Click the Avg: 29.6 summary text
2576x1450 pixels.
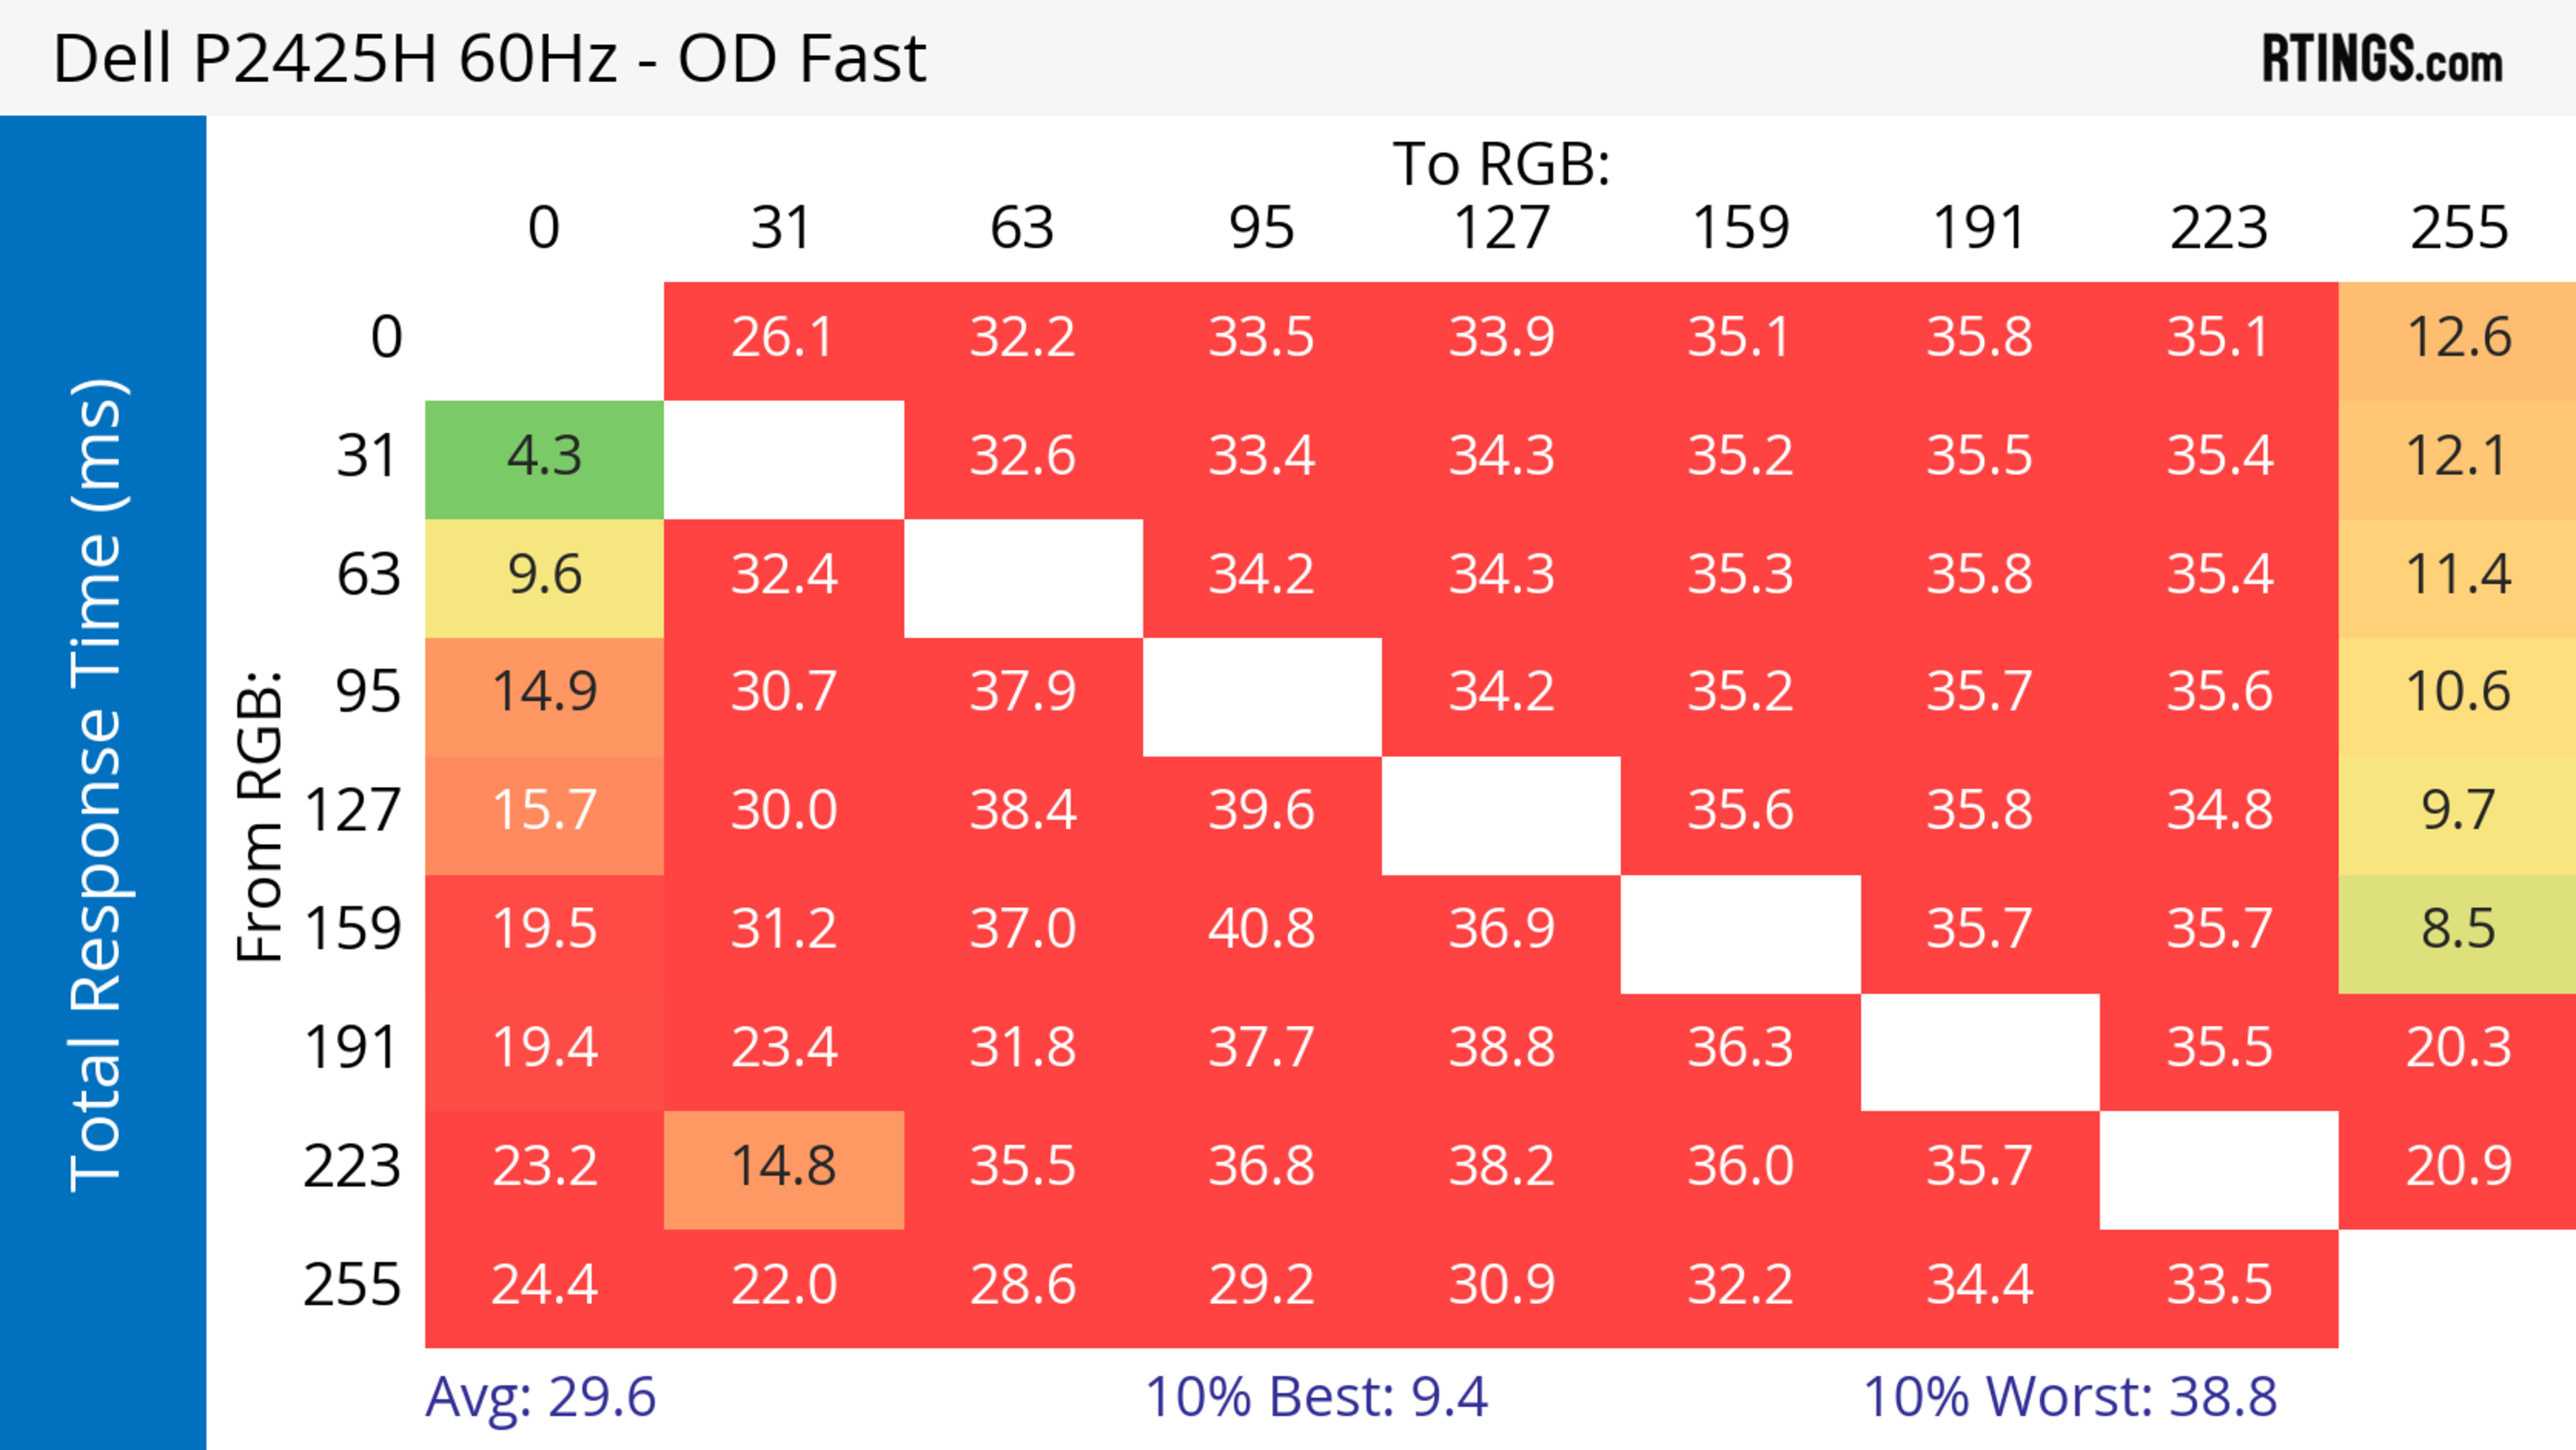tap(540, 1397)
